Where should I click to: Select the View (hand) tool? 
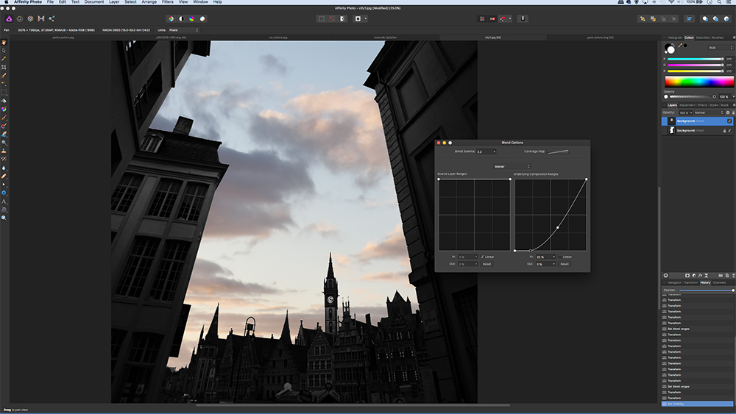[4, 42]
